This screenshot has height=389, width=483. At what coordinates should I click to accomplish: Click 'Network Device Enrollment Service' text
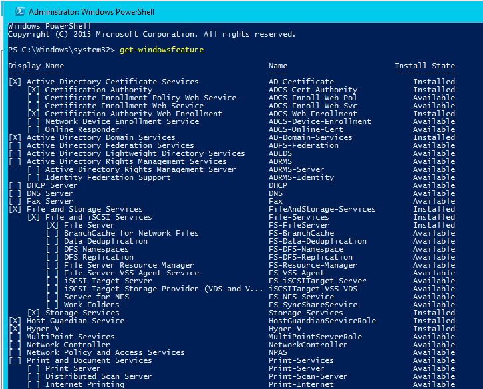pos(122,121)
